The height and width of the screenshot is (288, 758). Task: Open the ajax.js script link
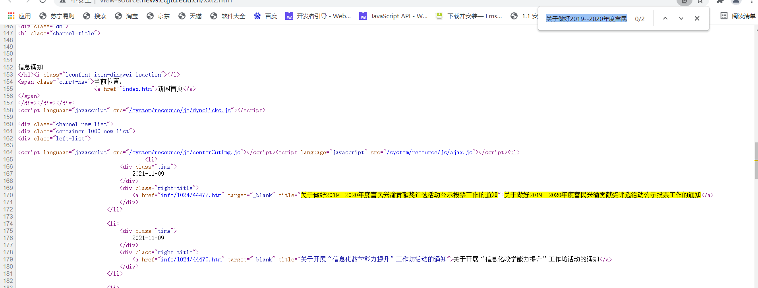point(429,152)
